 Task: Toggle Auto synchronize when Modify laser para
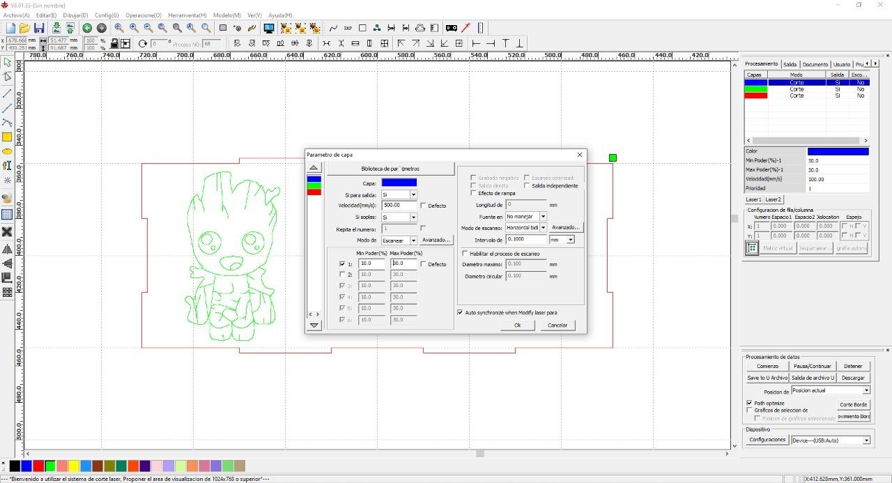coord(460,312)
